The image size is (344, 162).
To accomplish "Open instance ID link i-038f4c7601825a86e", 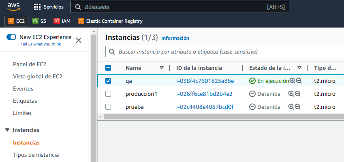I will click(205, 81).
